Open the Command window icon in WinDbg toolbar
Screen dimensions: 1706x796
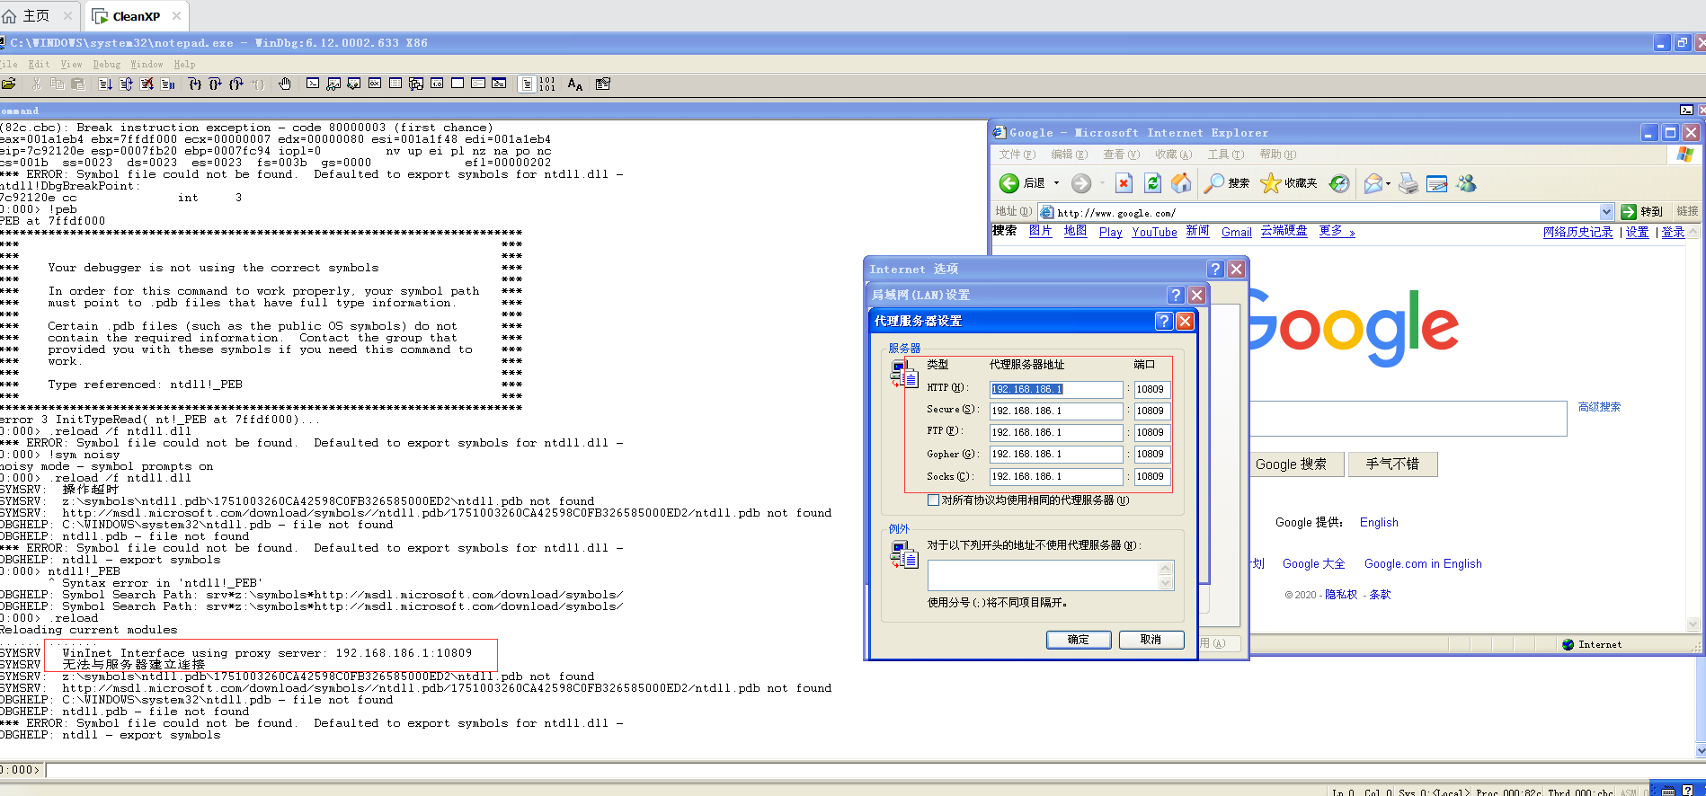313,84
